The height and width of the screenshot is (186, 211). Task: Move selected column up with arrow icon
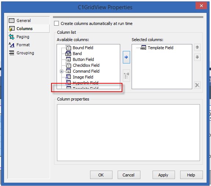197,47
